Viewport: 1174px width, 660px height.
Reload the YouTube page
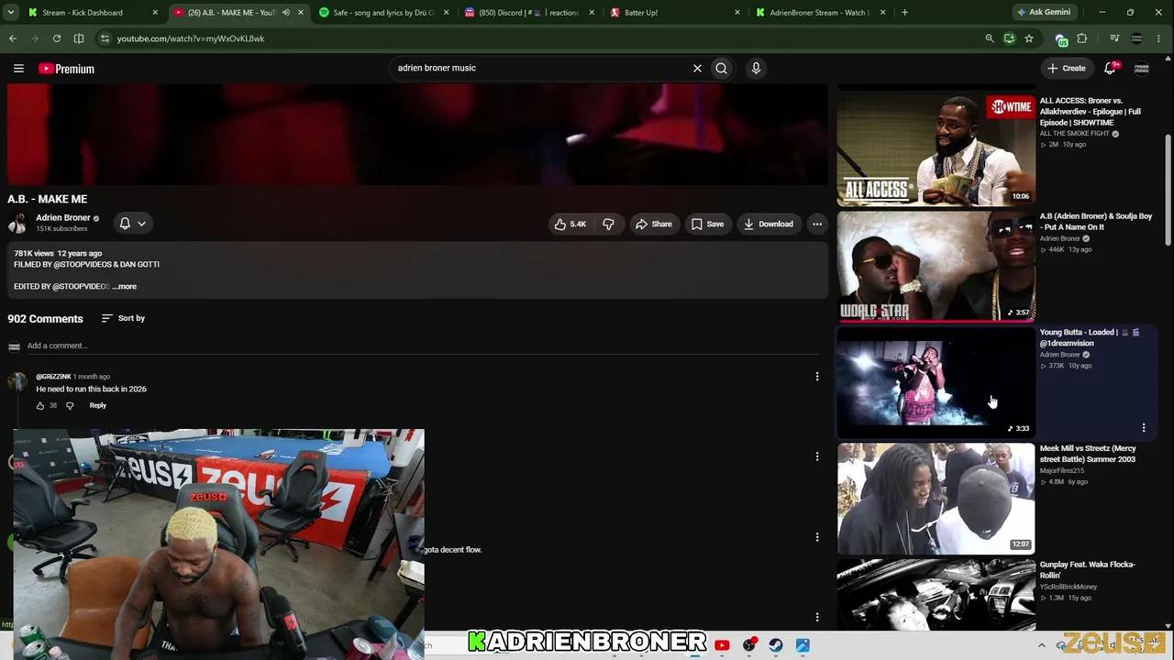57,38
